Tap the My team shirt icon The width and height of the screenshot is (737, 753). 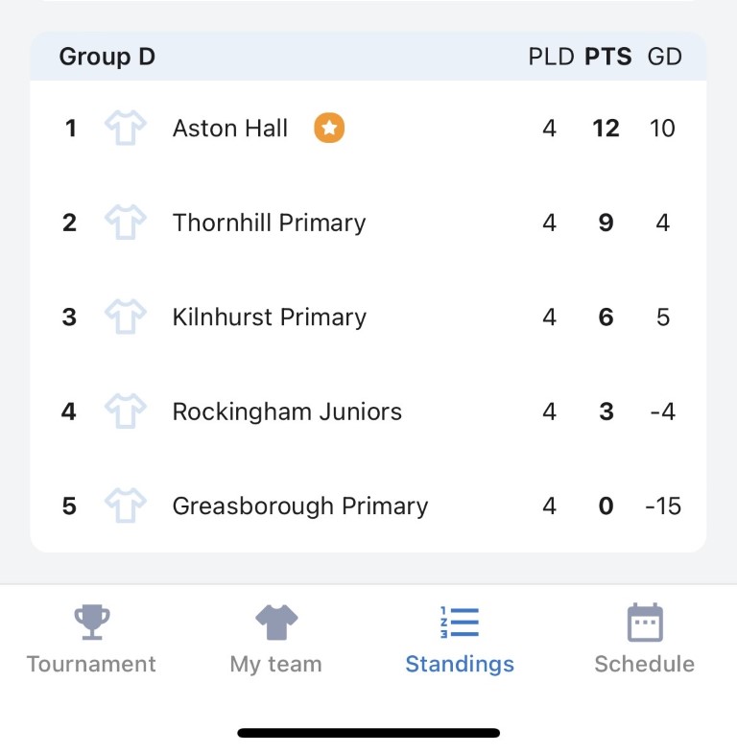click(276, 622)
